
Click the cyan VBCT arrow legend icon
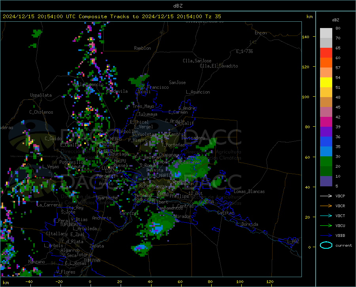pos(326,216)
